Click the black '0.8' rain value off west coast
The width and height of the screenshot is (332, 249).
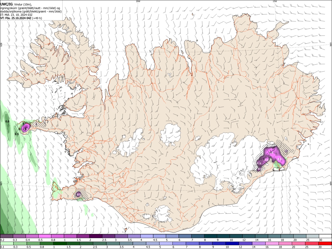[x=7, y=121]
